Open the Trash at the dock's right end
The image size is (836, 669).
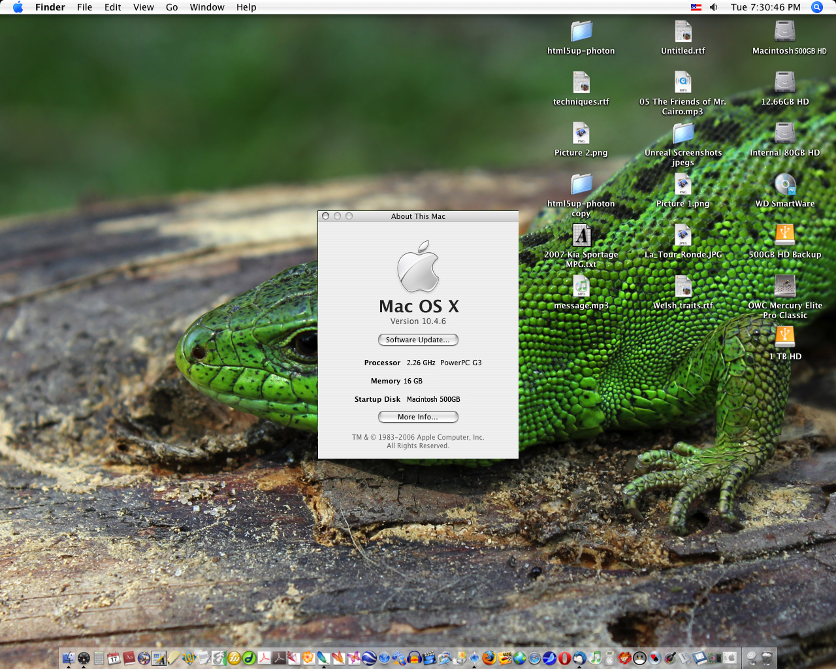pos(765,659)
